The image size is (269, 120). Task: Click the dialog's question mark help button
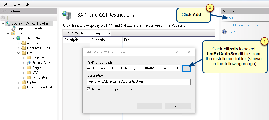point(177,52)
